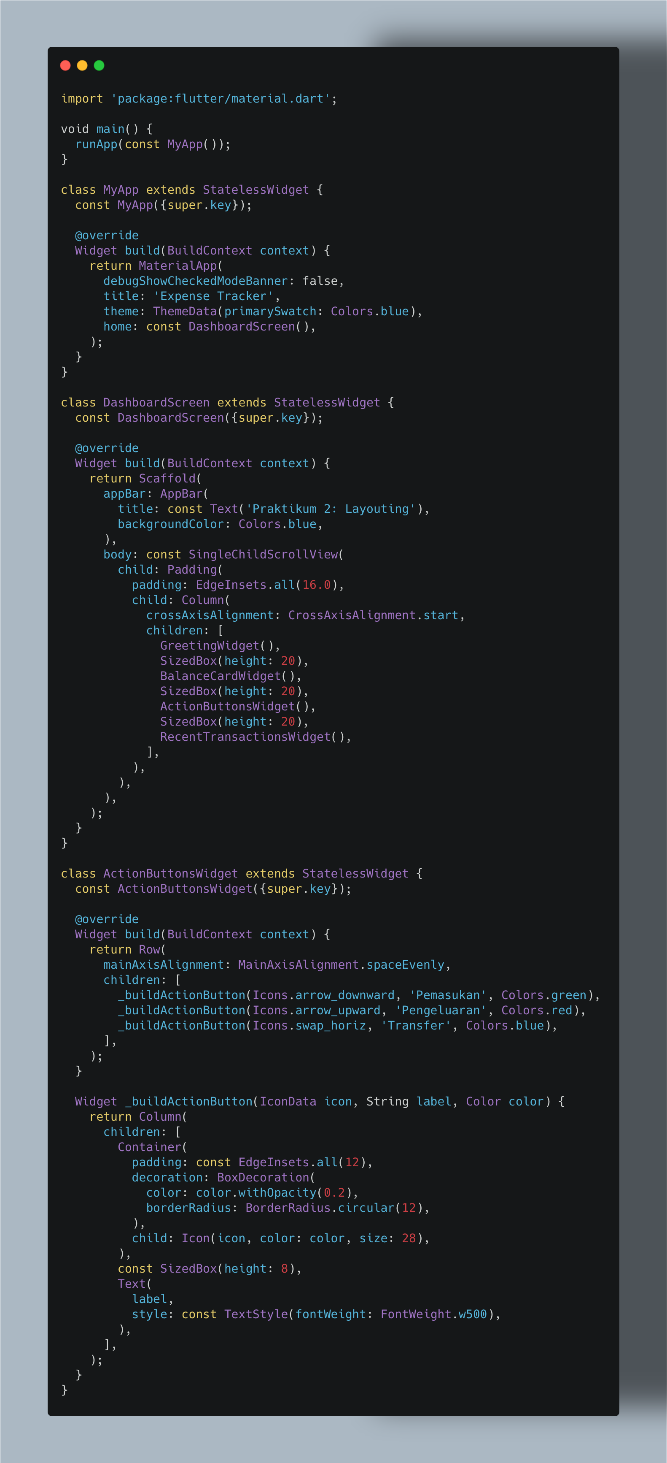
Task: Click 'home: const DashboardScreen(),' line
Action: [209, 327]
